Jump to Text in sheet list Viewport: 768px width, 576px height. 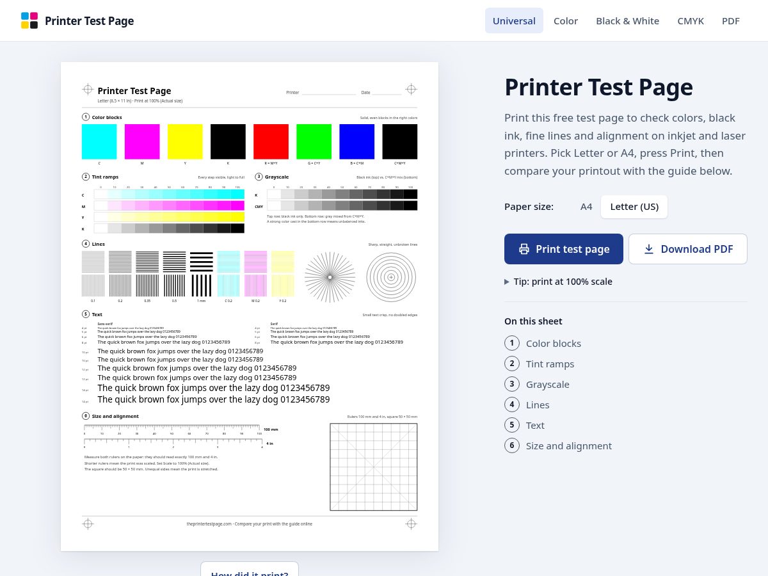536,425
